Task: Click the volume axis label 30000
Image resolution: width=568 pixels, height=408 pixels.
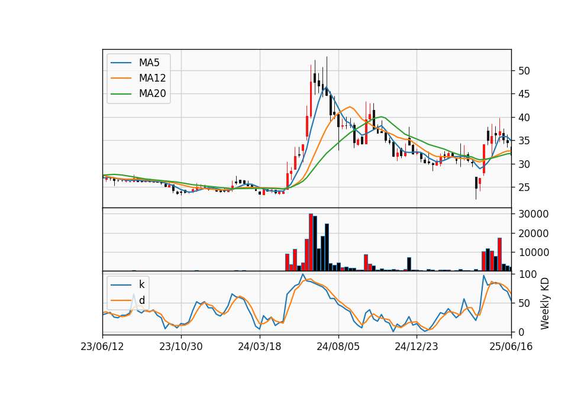Action: tap(534, 214)
